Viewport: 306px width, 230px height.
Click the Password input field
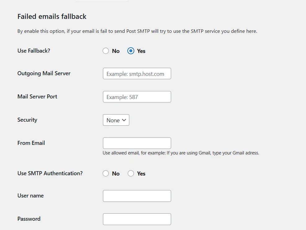tap(137, 219)
